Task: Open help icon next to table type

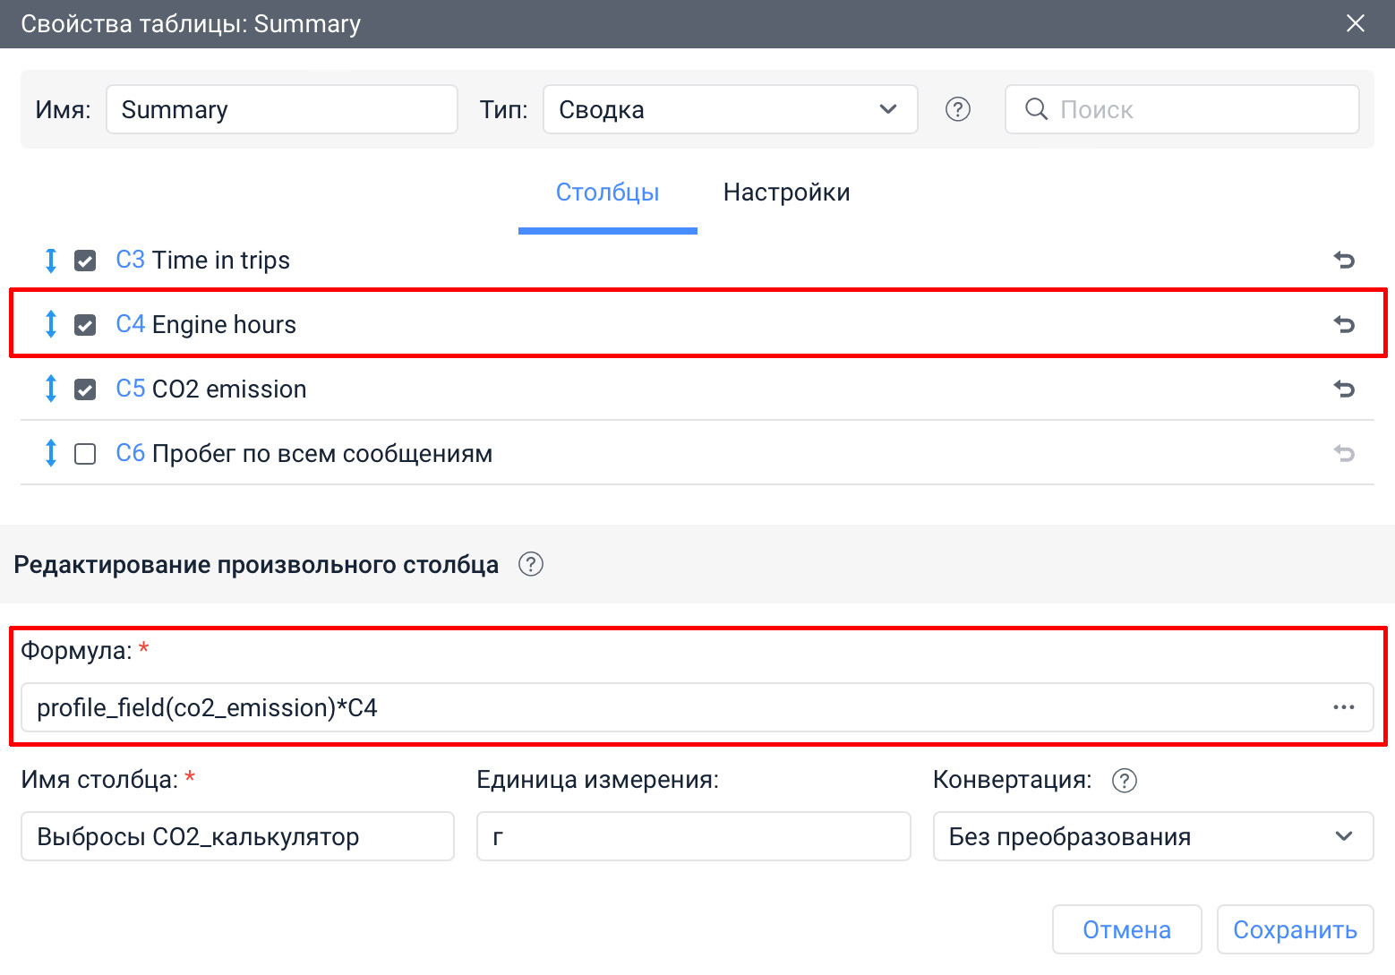Action: [x=957, y=109]
